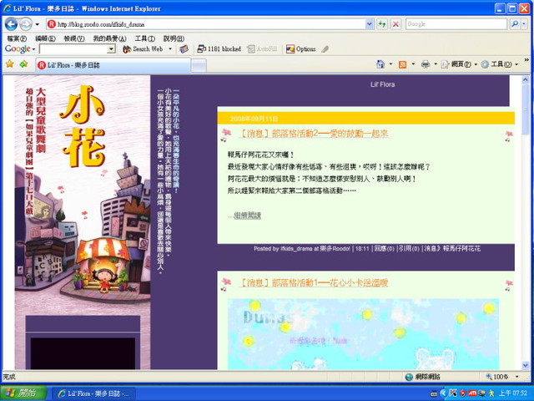Click the blue sky card image
Image resolution: width=534 pixels, height=401 pixels.
pos(363,334)
